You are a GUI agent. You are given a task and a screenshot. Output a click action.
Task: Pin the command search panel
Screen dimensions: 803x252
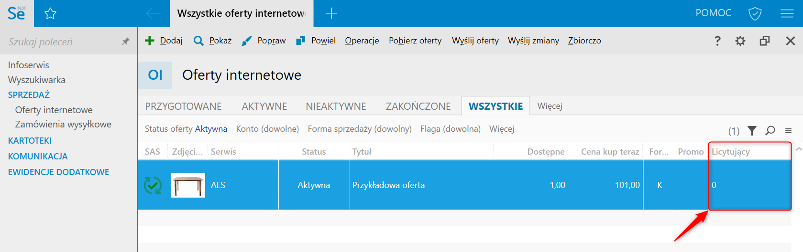point(125,42)
